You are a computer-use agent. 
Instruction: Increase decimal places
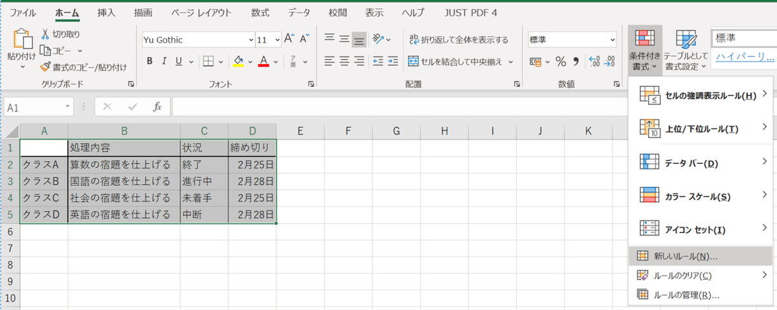596,61
